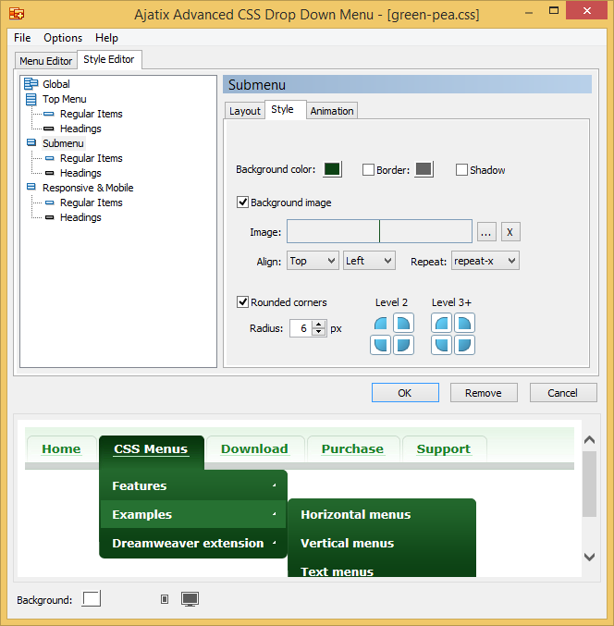Click the OK button

pos(405,393)
